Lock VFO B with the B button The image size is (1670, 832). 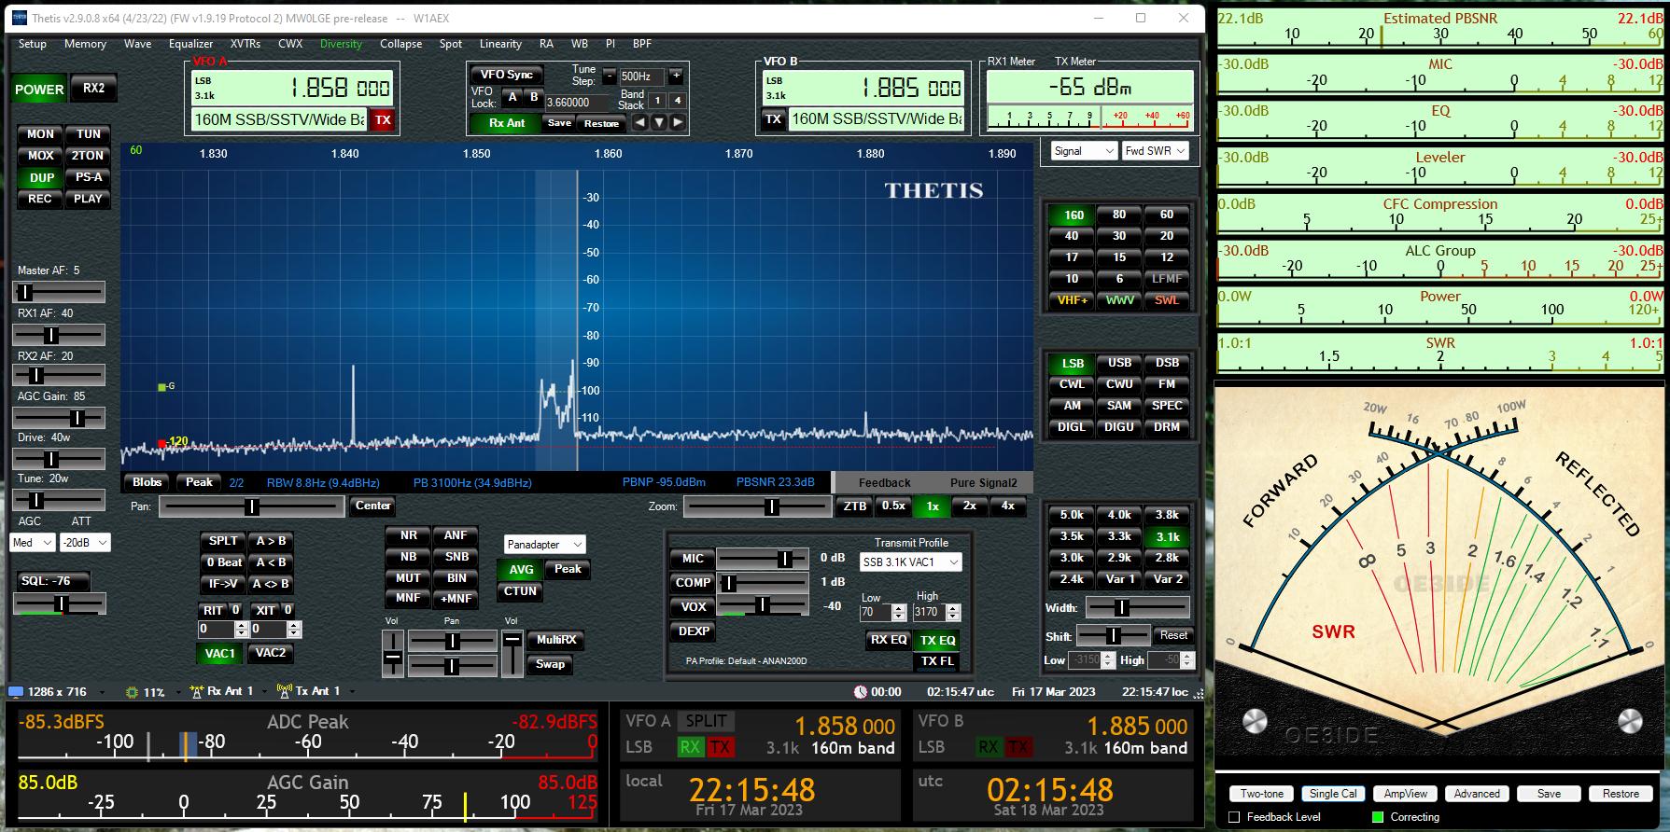(534, 97)
